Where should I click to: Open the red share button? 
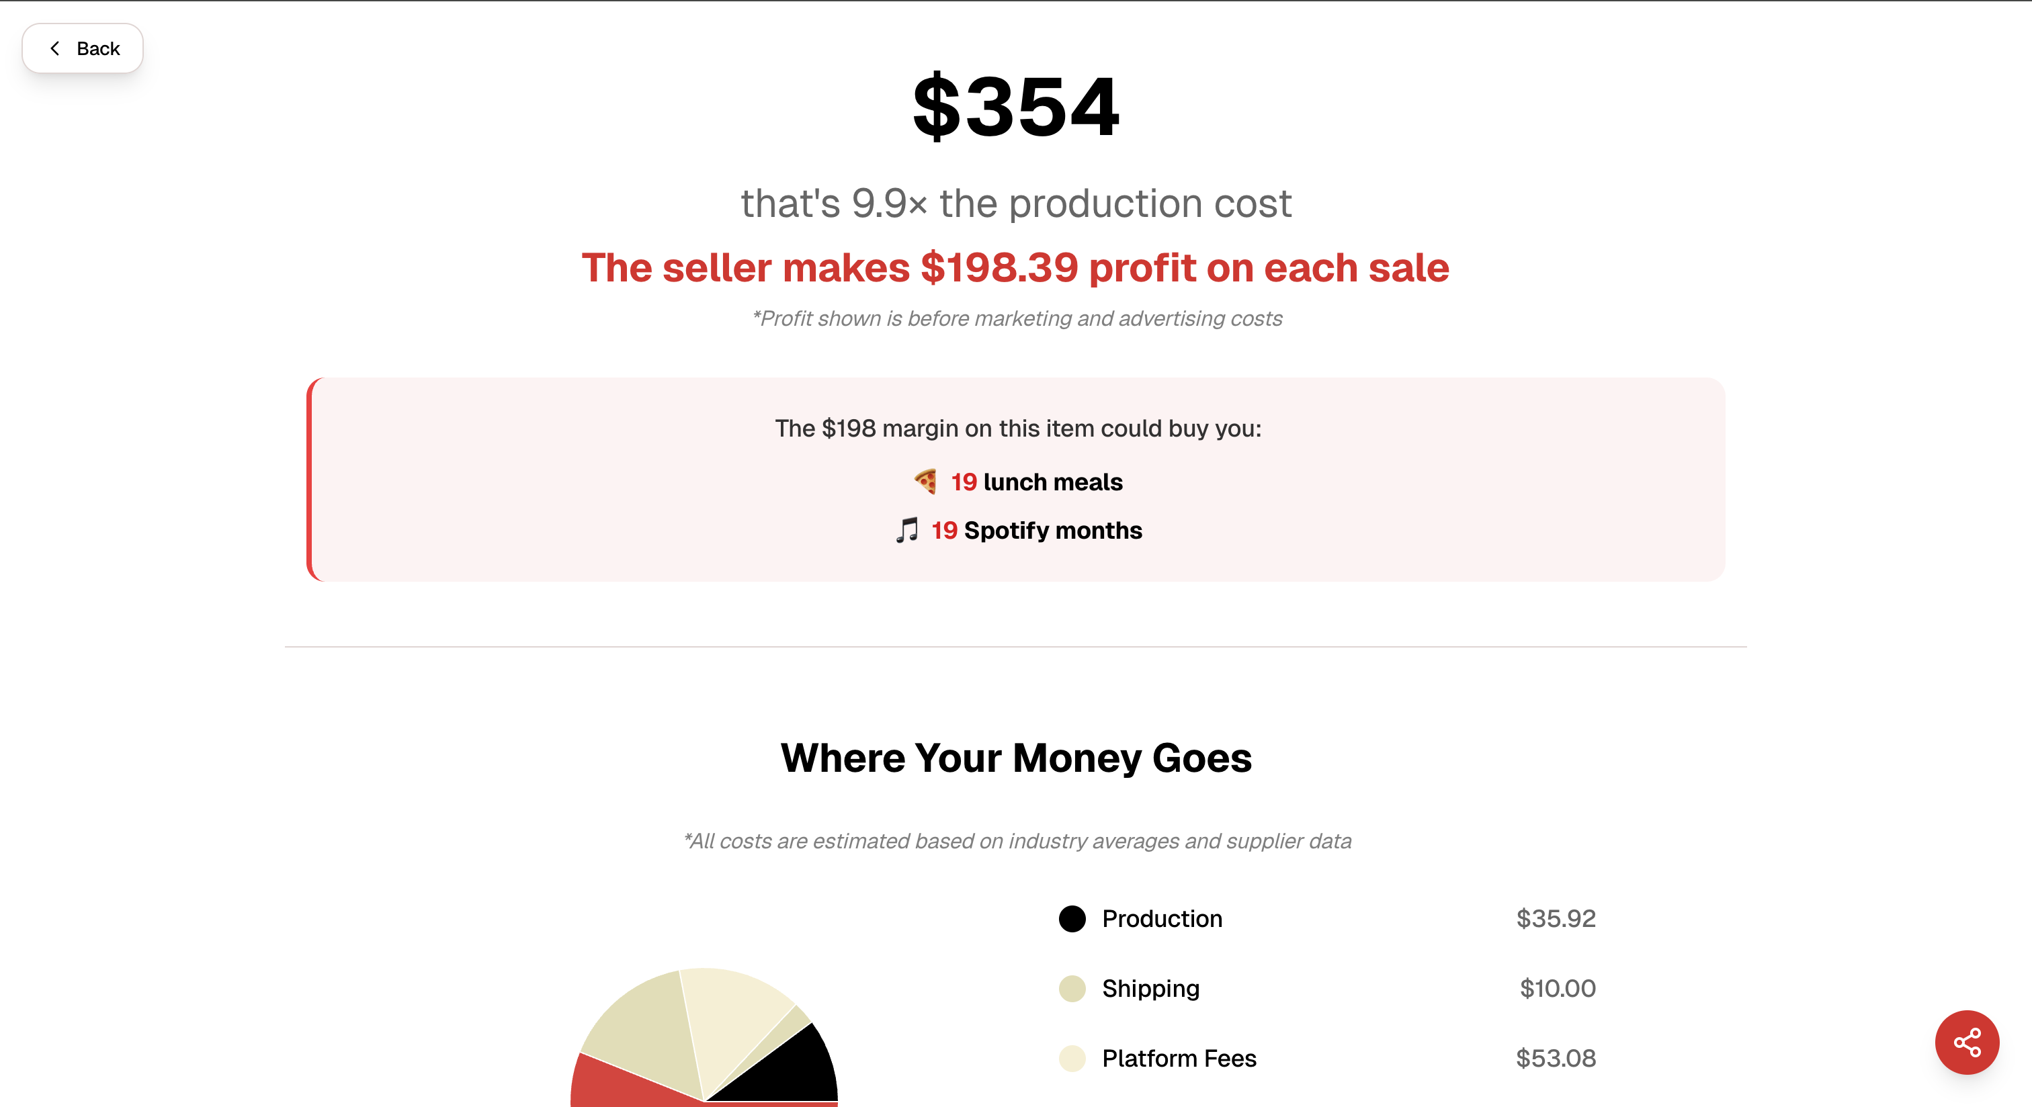(1965, 1042)
